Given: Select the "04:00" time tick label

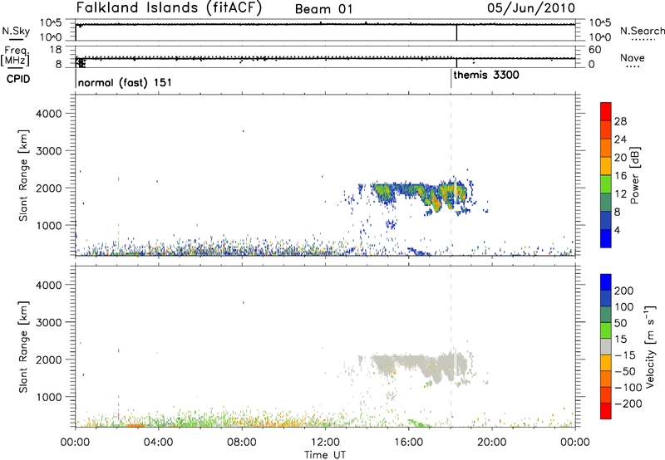Looking at the screenshot, I should click(159, 443).
